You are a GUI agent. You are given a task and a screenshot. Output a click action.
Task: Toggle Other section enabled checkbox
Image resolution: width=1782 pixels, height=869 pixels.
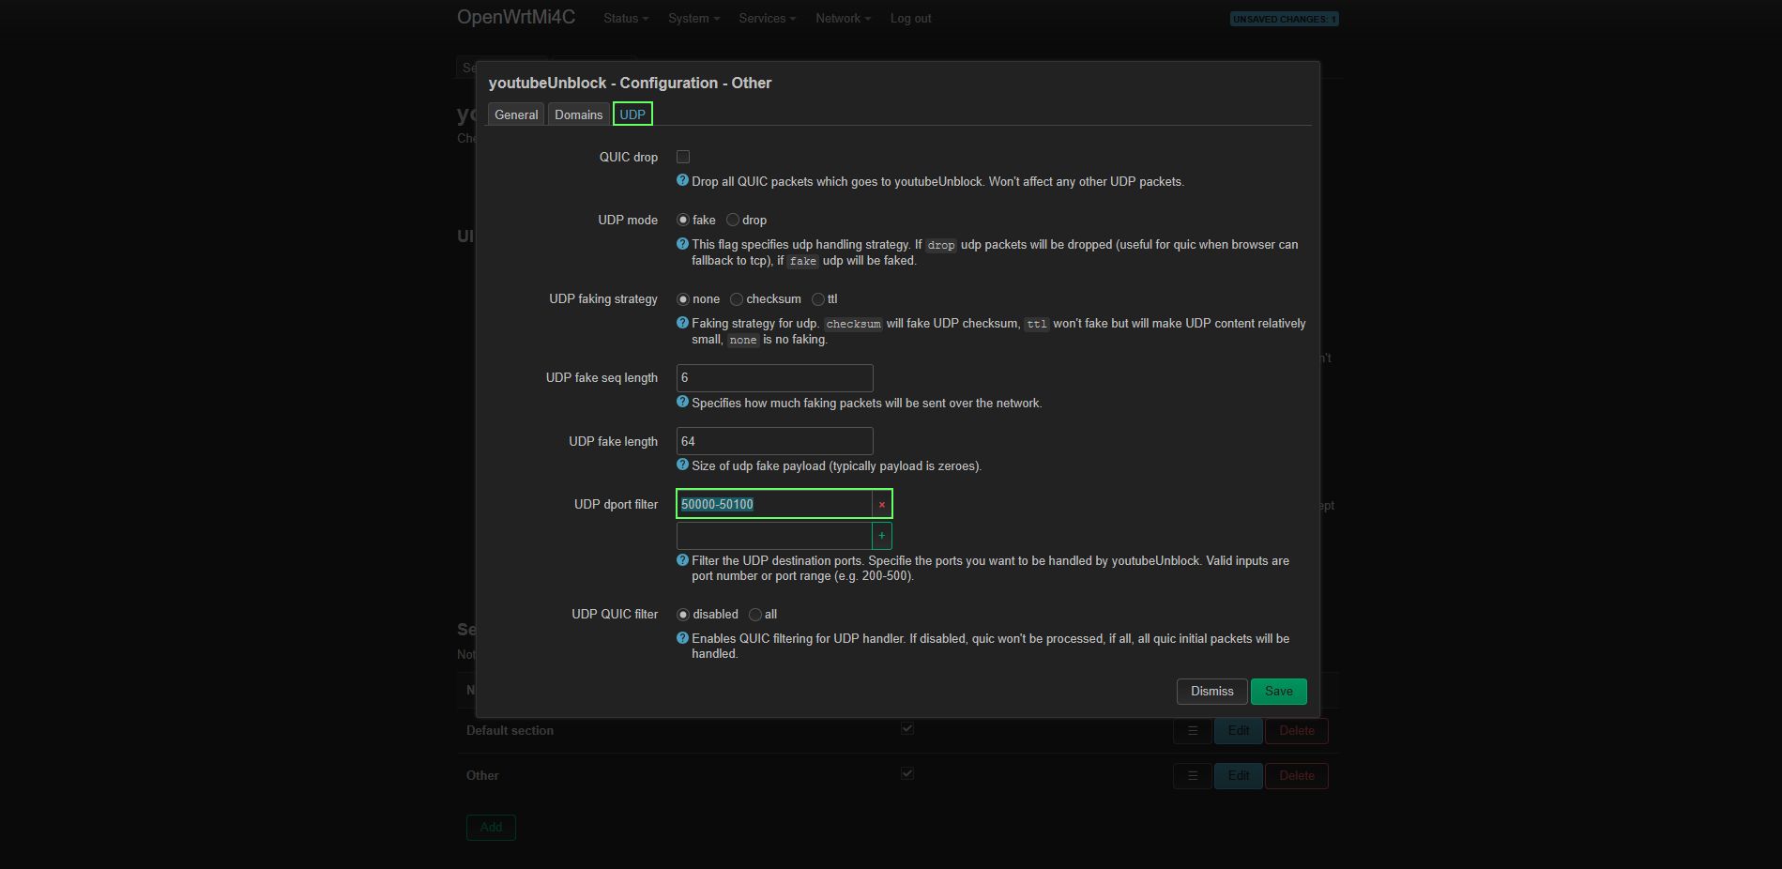907,773
